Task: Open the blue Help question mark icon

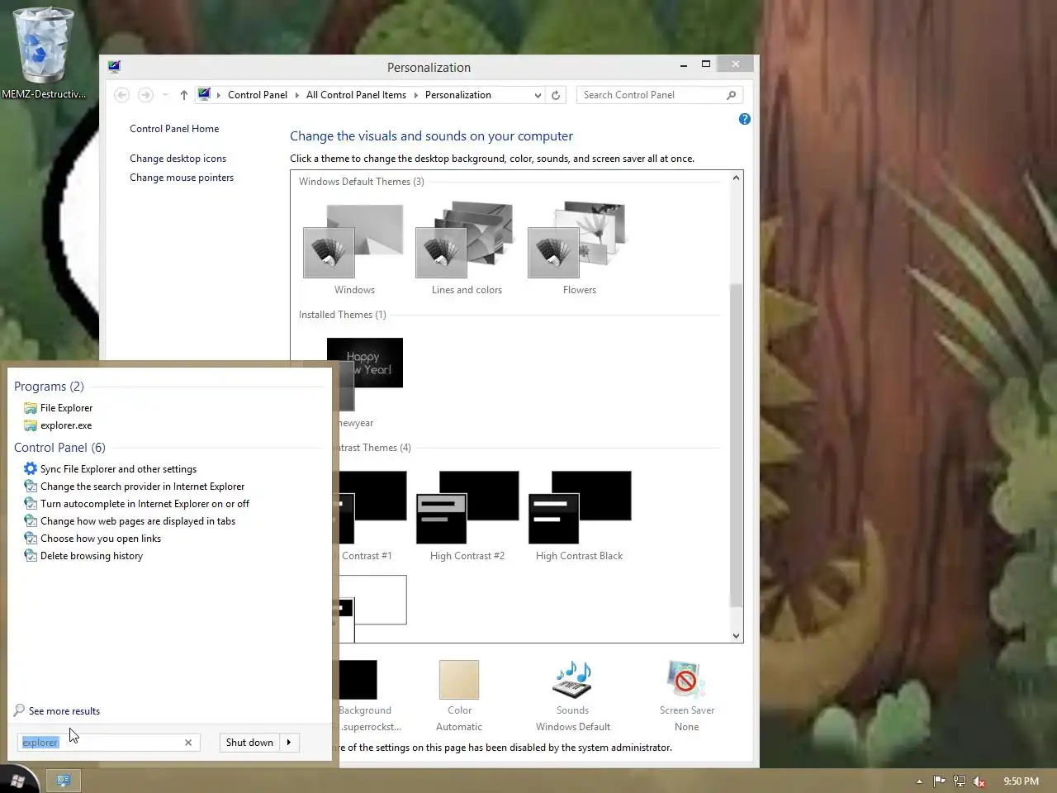Action: coord(745,119)
